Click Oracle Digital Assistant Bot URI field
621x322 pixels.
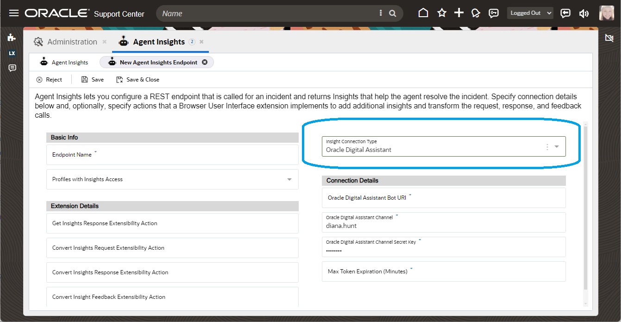click(444, 198)
